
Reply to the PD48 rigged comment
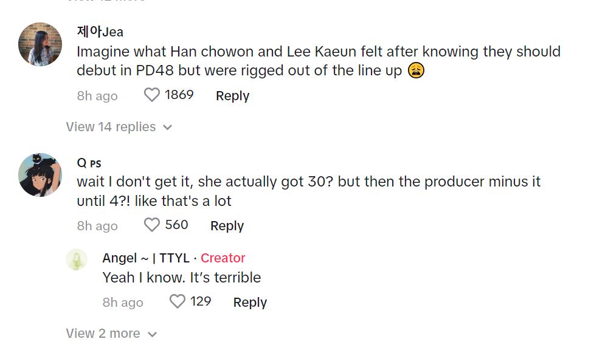tap(232, 96)
